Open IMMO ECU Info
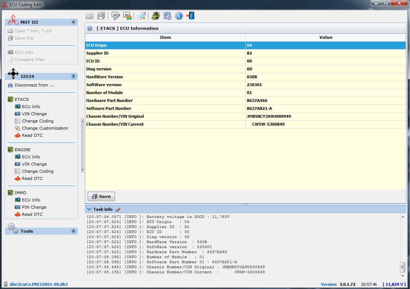Viewport: 410px width, 289px height. [31, 200]
